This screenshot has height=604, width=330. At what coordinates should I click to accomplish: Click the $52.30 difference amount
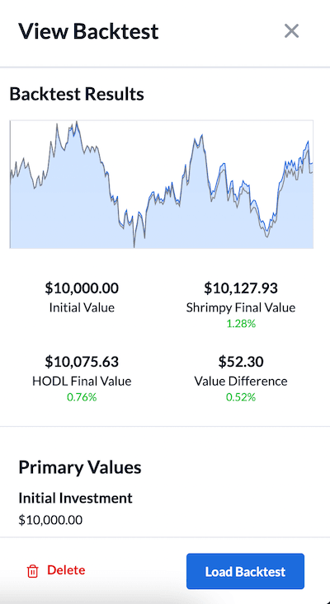241,362
